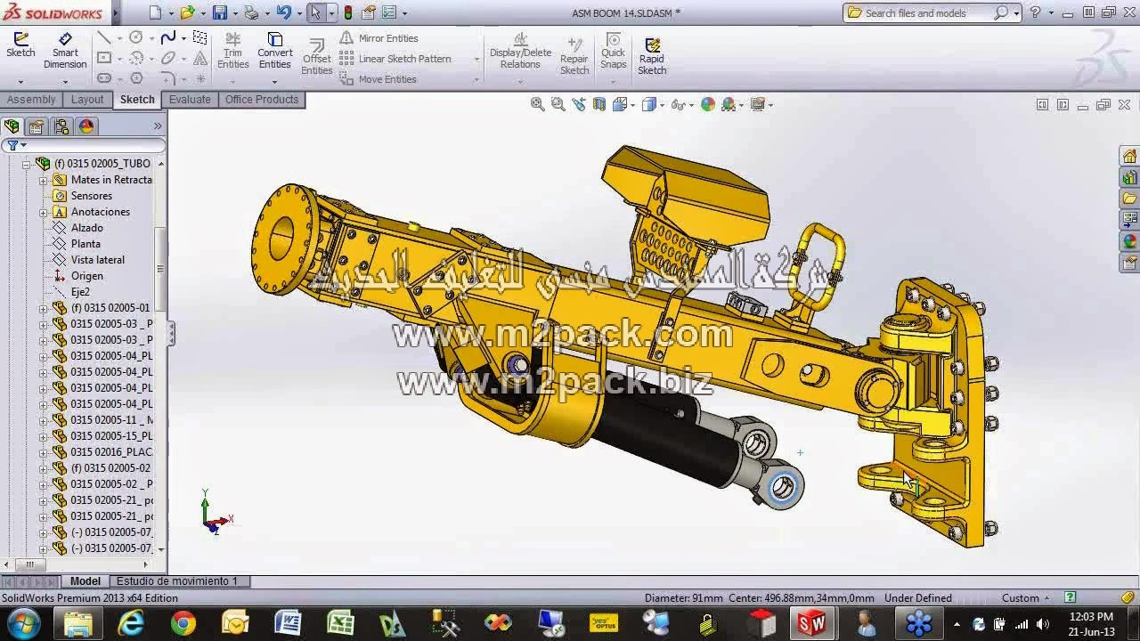Click the Rapid Sketch tool
This screenshot has width=1140, height=641.
tap(652, 57)
